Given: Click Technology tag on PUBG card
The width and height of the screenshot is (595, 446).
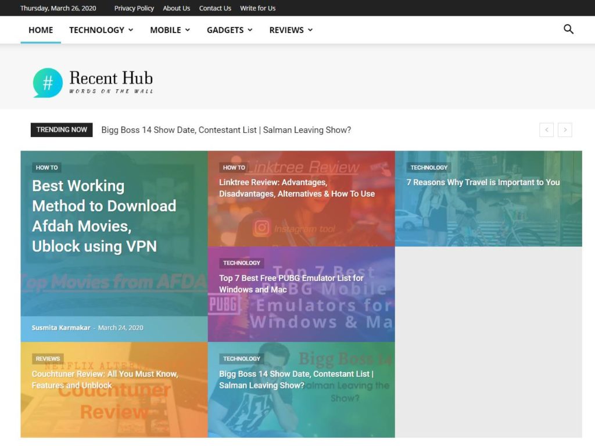Looking at the screenshot, I should point(241,263).
